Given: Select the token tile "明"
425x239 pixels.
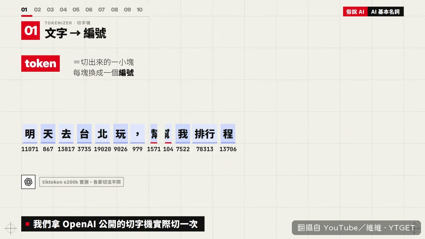Looking at the screenshot, I should 30,134.
